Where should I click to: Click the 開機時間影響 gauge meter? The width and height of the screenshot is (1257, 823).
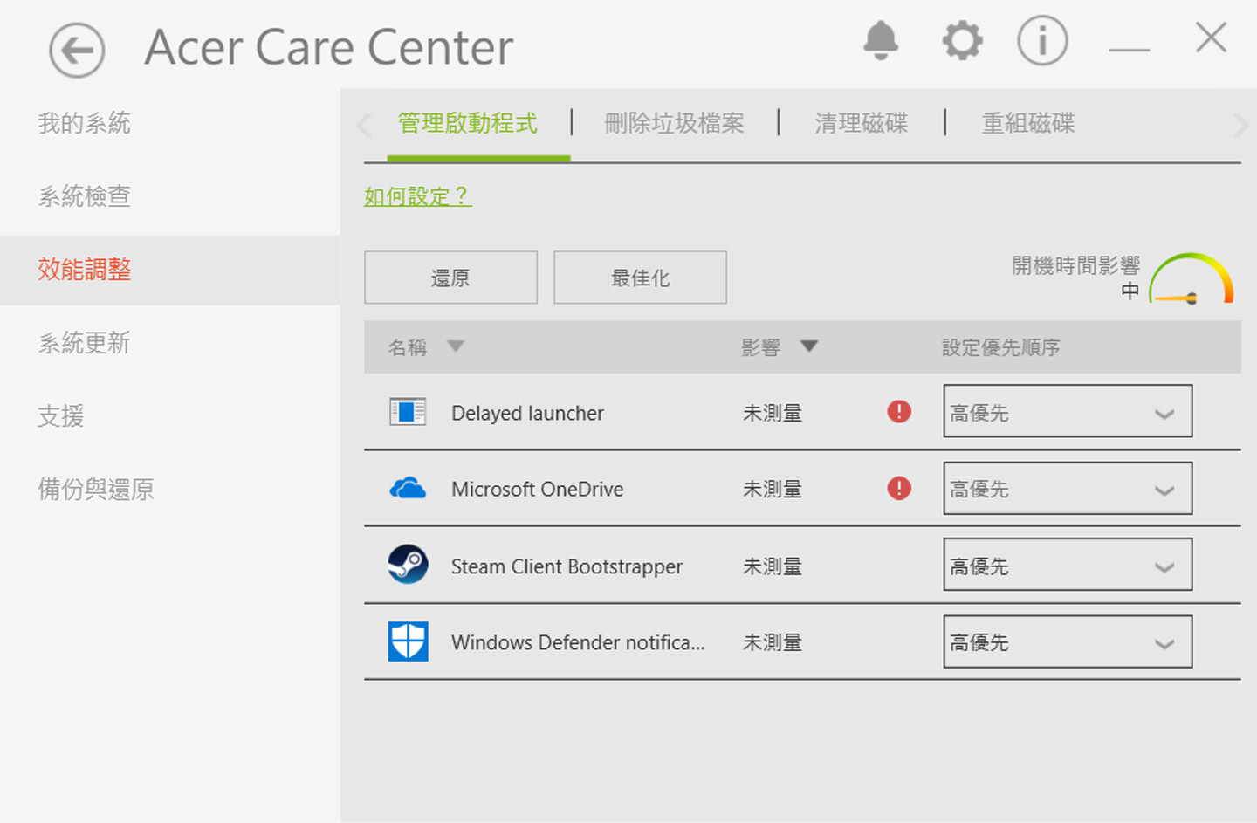tap(1191, 279)
